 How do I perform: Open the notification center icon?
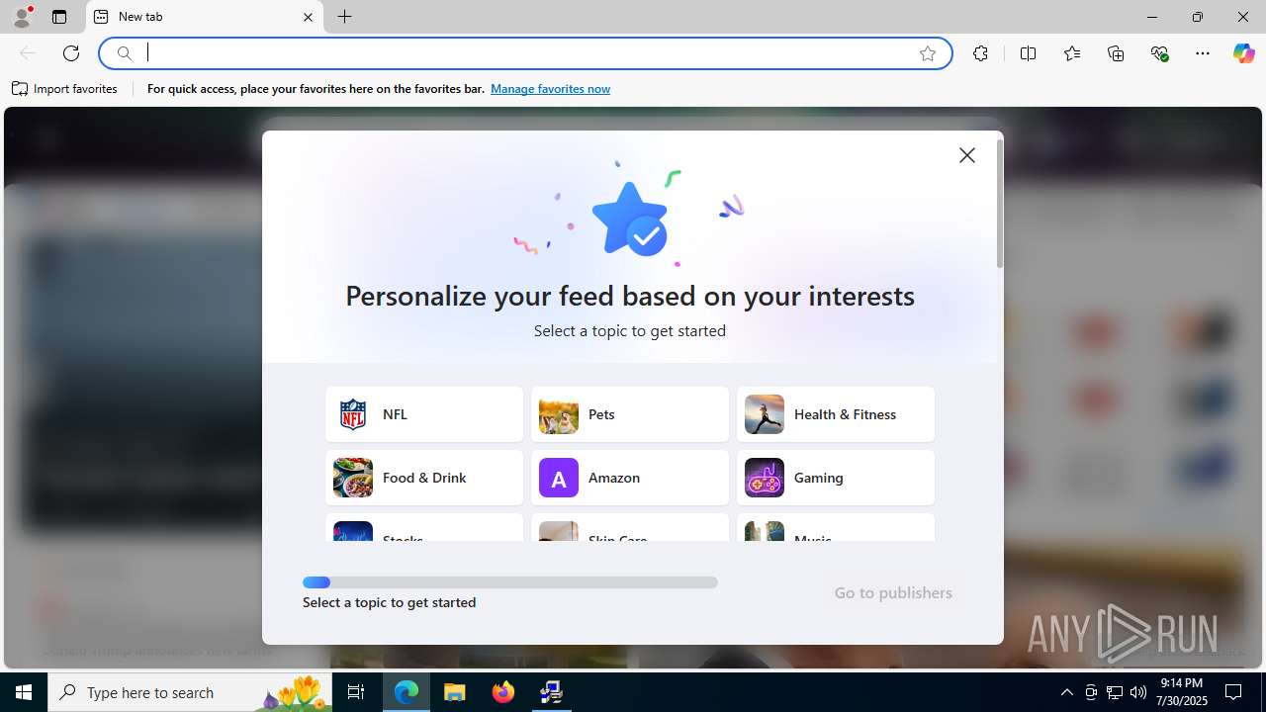[1234, 692]
